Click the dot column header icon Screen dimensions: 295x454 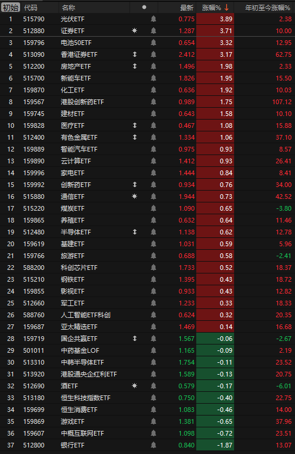pos(144,8)
